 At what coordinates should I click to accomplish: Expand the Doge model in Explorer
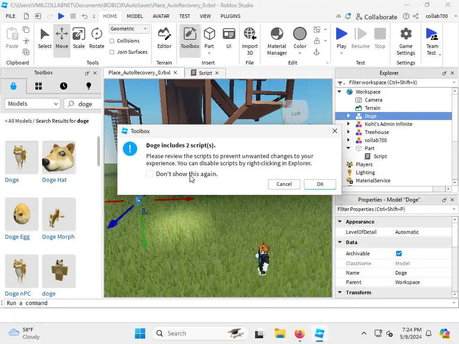[x=348, y=116]
